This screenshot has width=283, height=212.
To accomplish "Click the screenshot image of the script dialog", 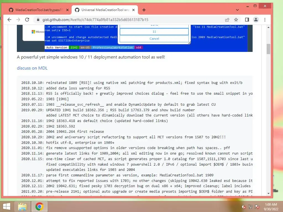I will coord(135,38).
